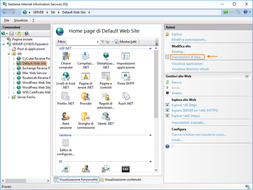Open the ? help menu
This screenshot has height=190, width=253.
pyautogui.click(x=33, y=20)
